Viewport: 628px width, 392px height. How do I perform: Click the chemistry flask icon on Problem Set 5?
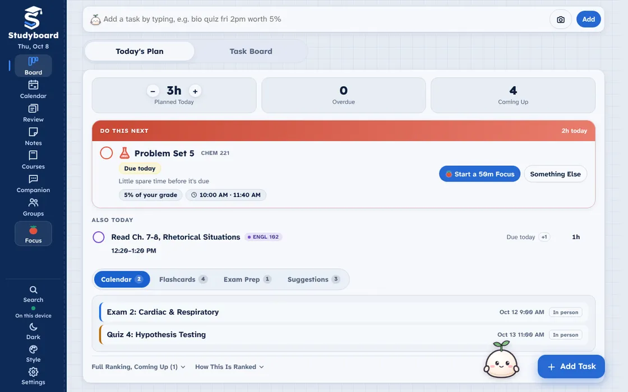click(x=124, y=153)
